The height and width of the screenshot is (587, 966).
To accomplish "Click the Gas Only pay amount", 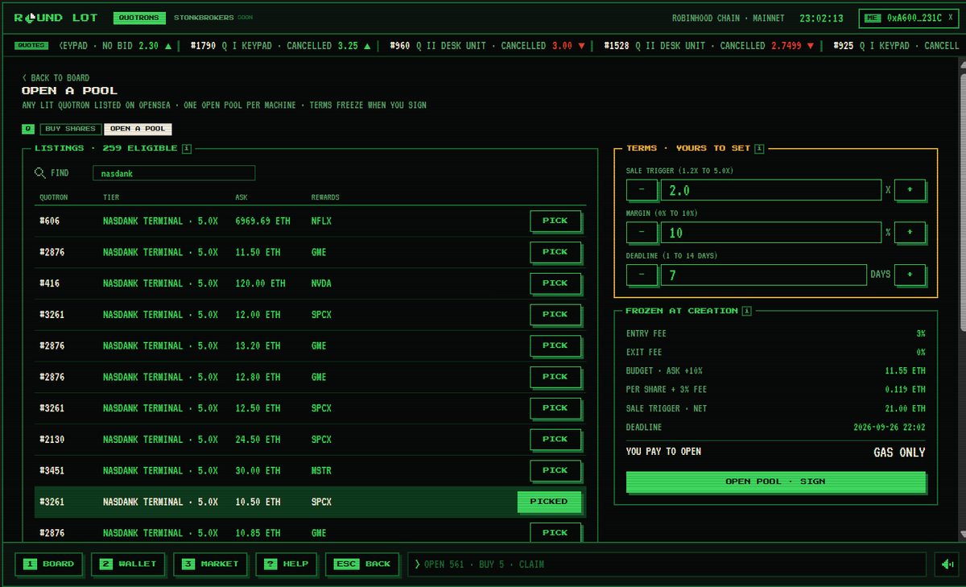I will click(x=899, y=453).
